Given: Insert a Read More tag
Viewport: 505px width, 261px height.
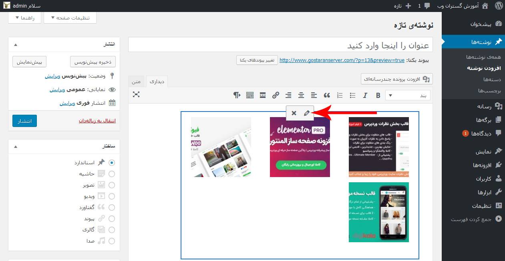Looking at the screenshot, I should point(263,95).
